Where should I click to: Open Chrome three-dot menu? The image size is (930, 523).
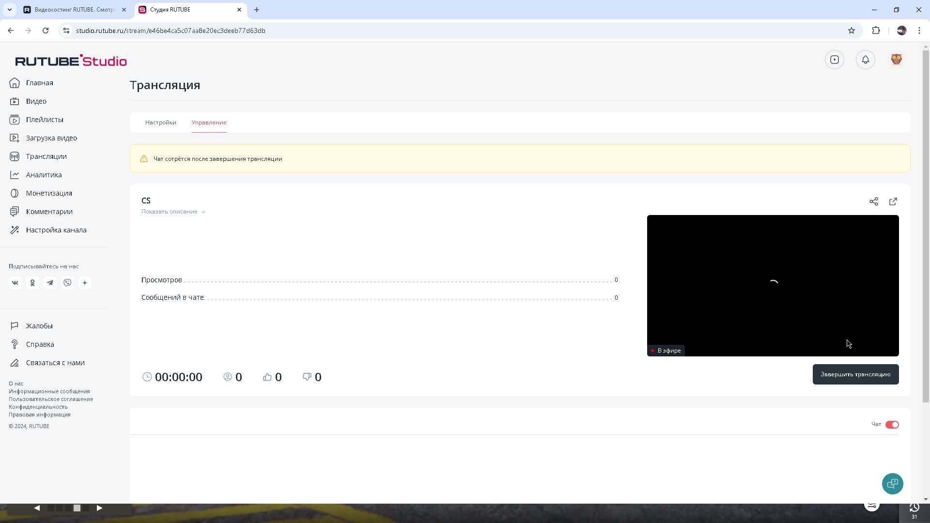click(919, 31)
